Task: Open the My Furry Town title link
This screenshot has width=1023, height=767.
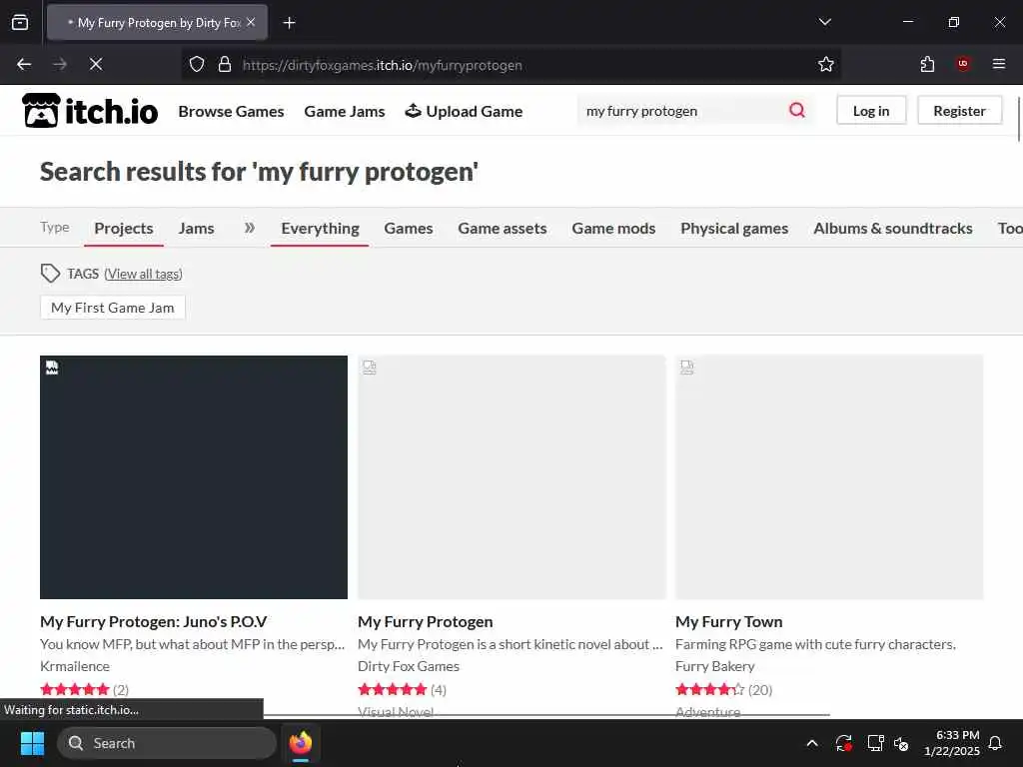Action: [728, 621]
